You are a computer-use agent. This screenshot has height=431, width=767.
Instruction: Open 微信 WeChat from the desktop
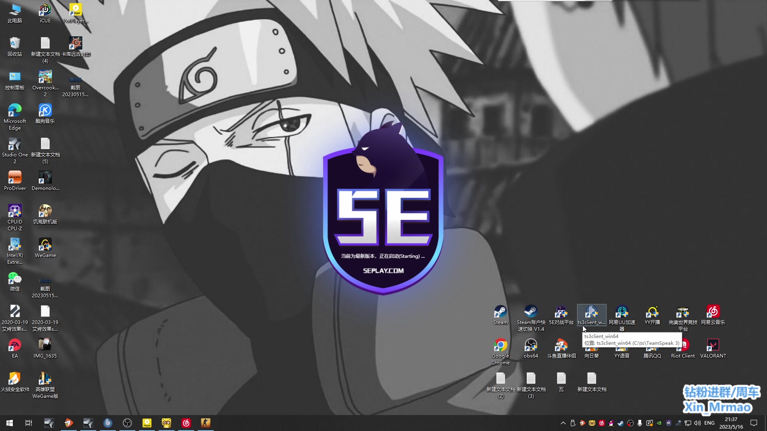[15, 281]
